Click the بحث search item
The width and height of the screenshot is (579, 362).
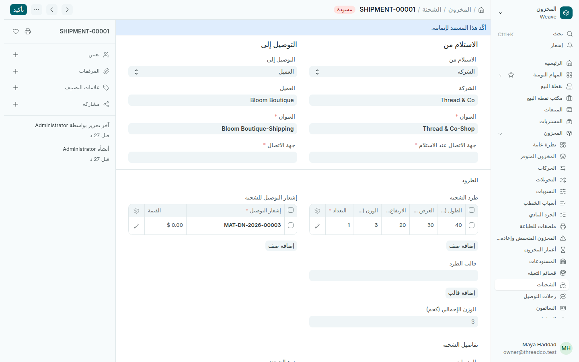[563, 34]
